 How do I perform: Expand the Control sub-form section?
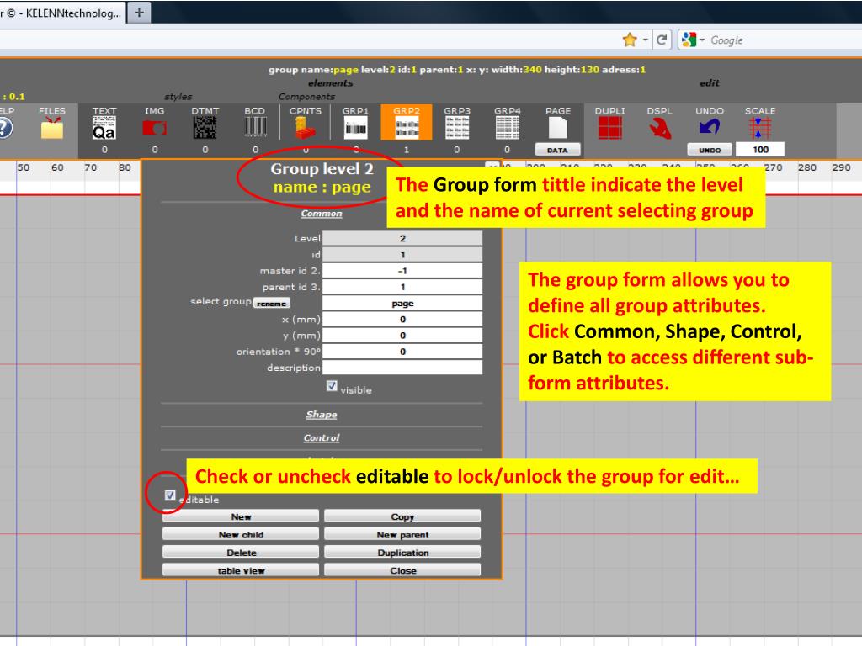tap(321, 438)
